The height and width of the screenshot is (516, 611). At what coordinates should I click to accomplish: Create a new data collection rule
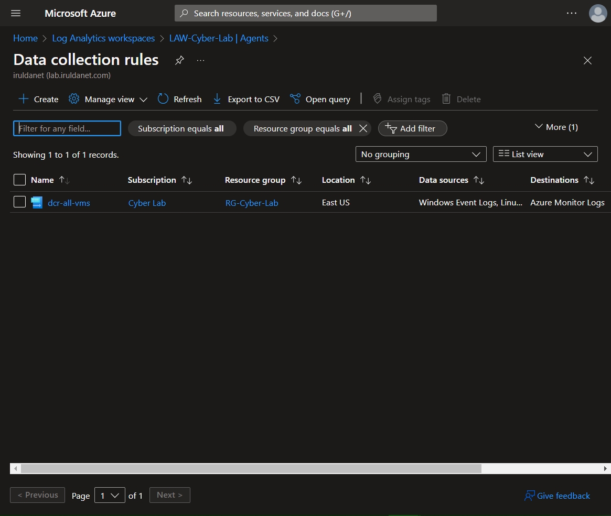coord(38,99)
